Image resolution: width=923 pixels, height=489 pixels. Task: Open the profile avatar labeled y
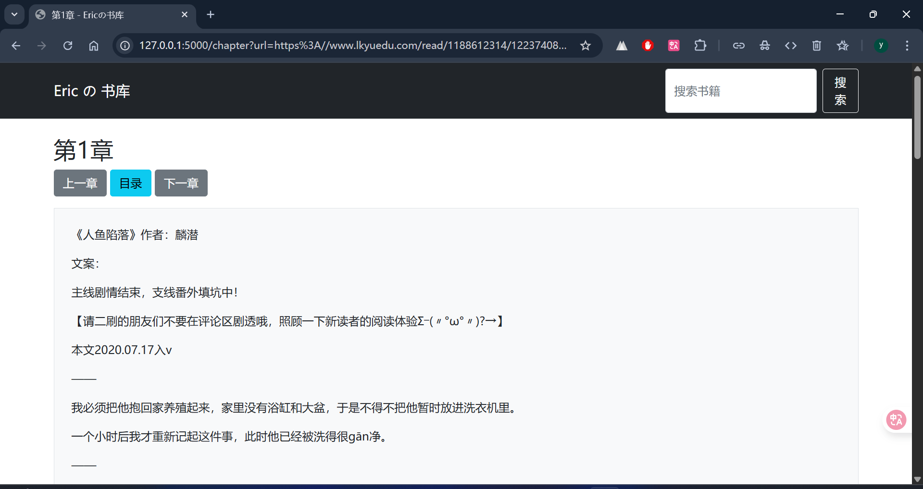(881, 46)
